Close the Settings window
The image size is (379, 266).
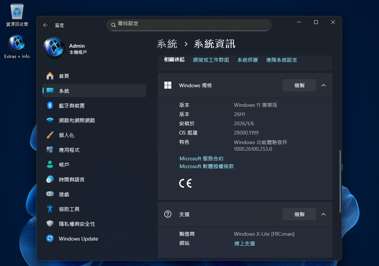[333, 22]
